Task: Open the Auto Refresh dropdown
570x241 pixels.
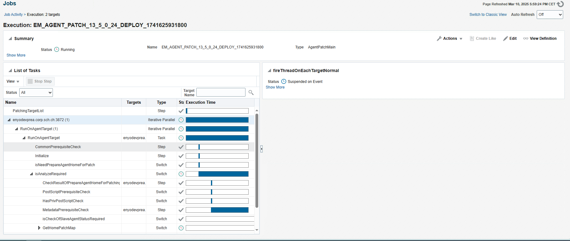Action: point(549,15)
